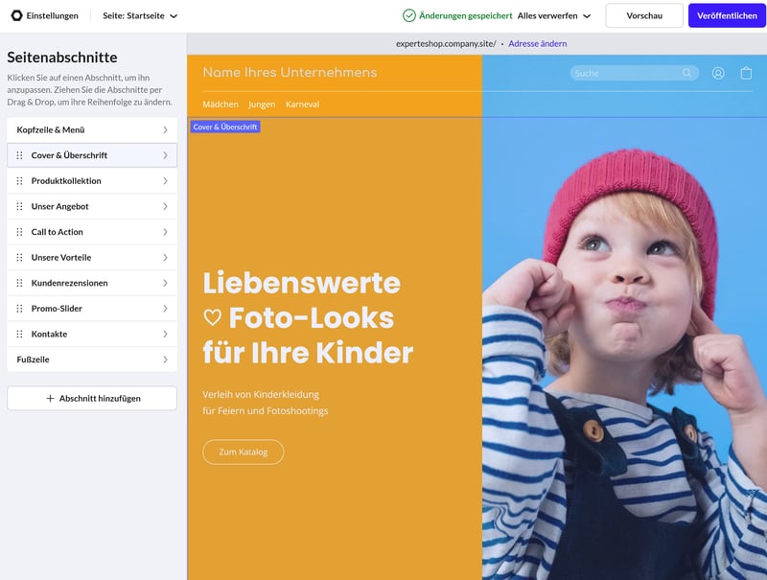This screenshot has width=767, height=580.
Task: Open the shopping bag icon in the preview
Action: click(746, 74)
